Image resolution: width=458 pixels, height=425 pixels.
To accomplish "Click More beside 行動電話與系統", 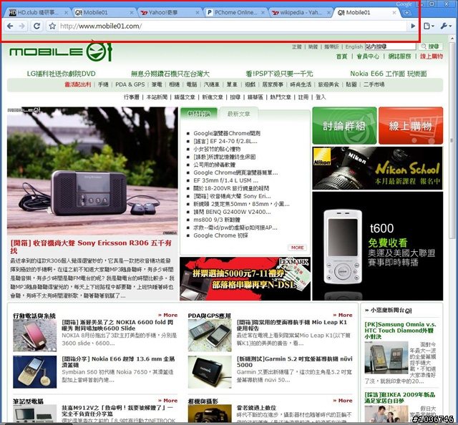I will tap(168, 315).
